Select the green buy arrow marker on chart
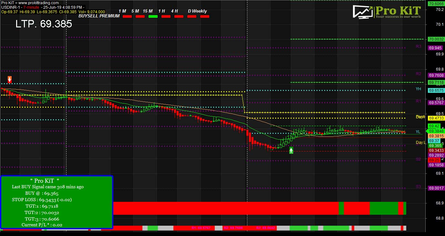Screen dimensions: 445x236 click(291, 150)
